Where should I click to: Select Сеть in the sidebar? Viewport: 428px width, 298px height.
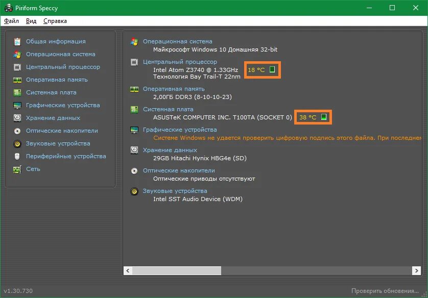click(33, 169)
